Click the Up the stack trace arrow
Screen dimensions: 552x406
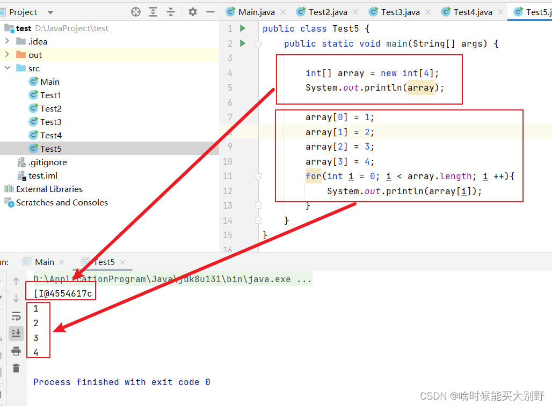click(16, 281)
